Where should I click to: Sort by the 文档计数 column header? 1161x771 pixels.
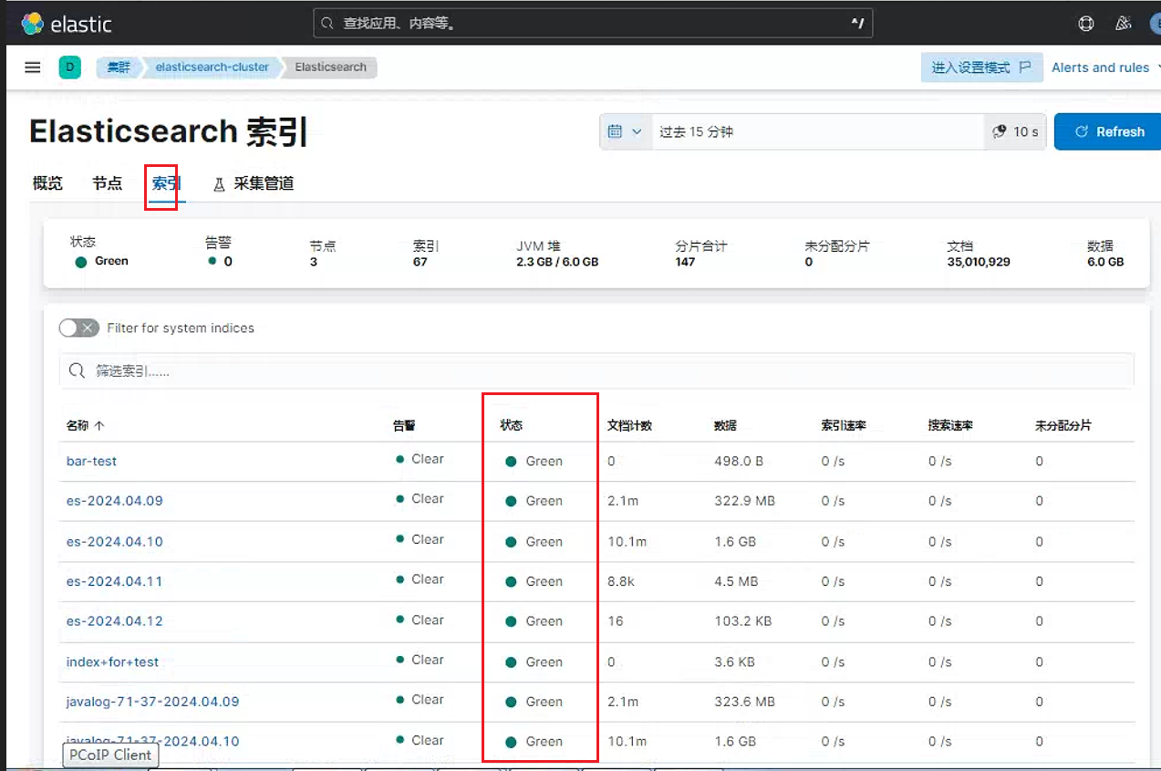[x=629, y=425]
